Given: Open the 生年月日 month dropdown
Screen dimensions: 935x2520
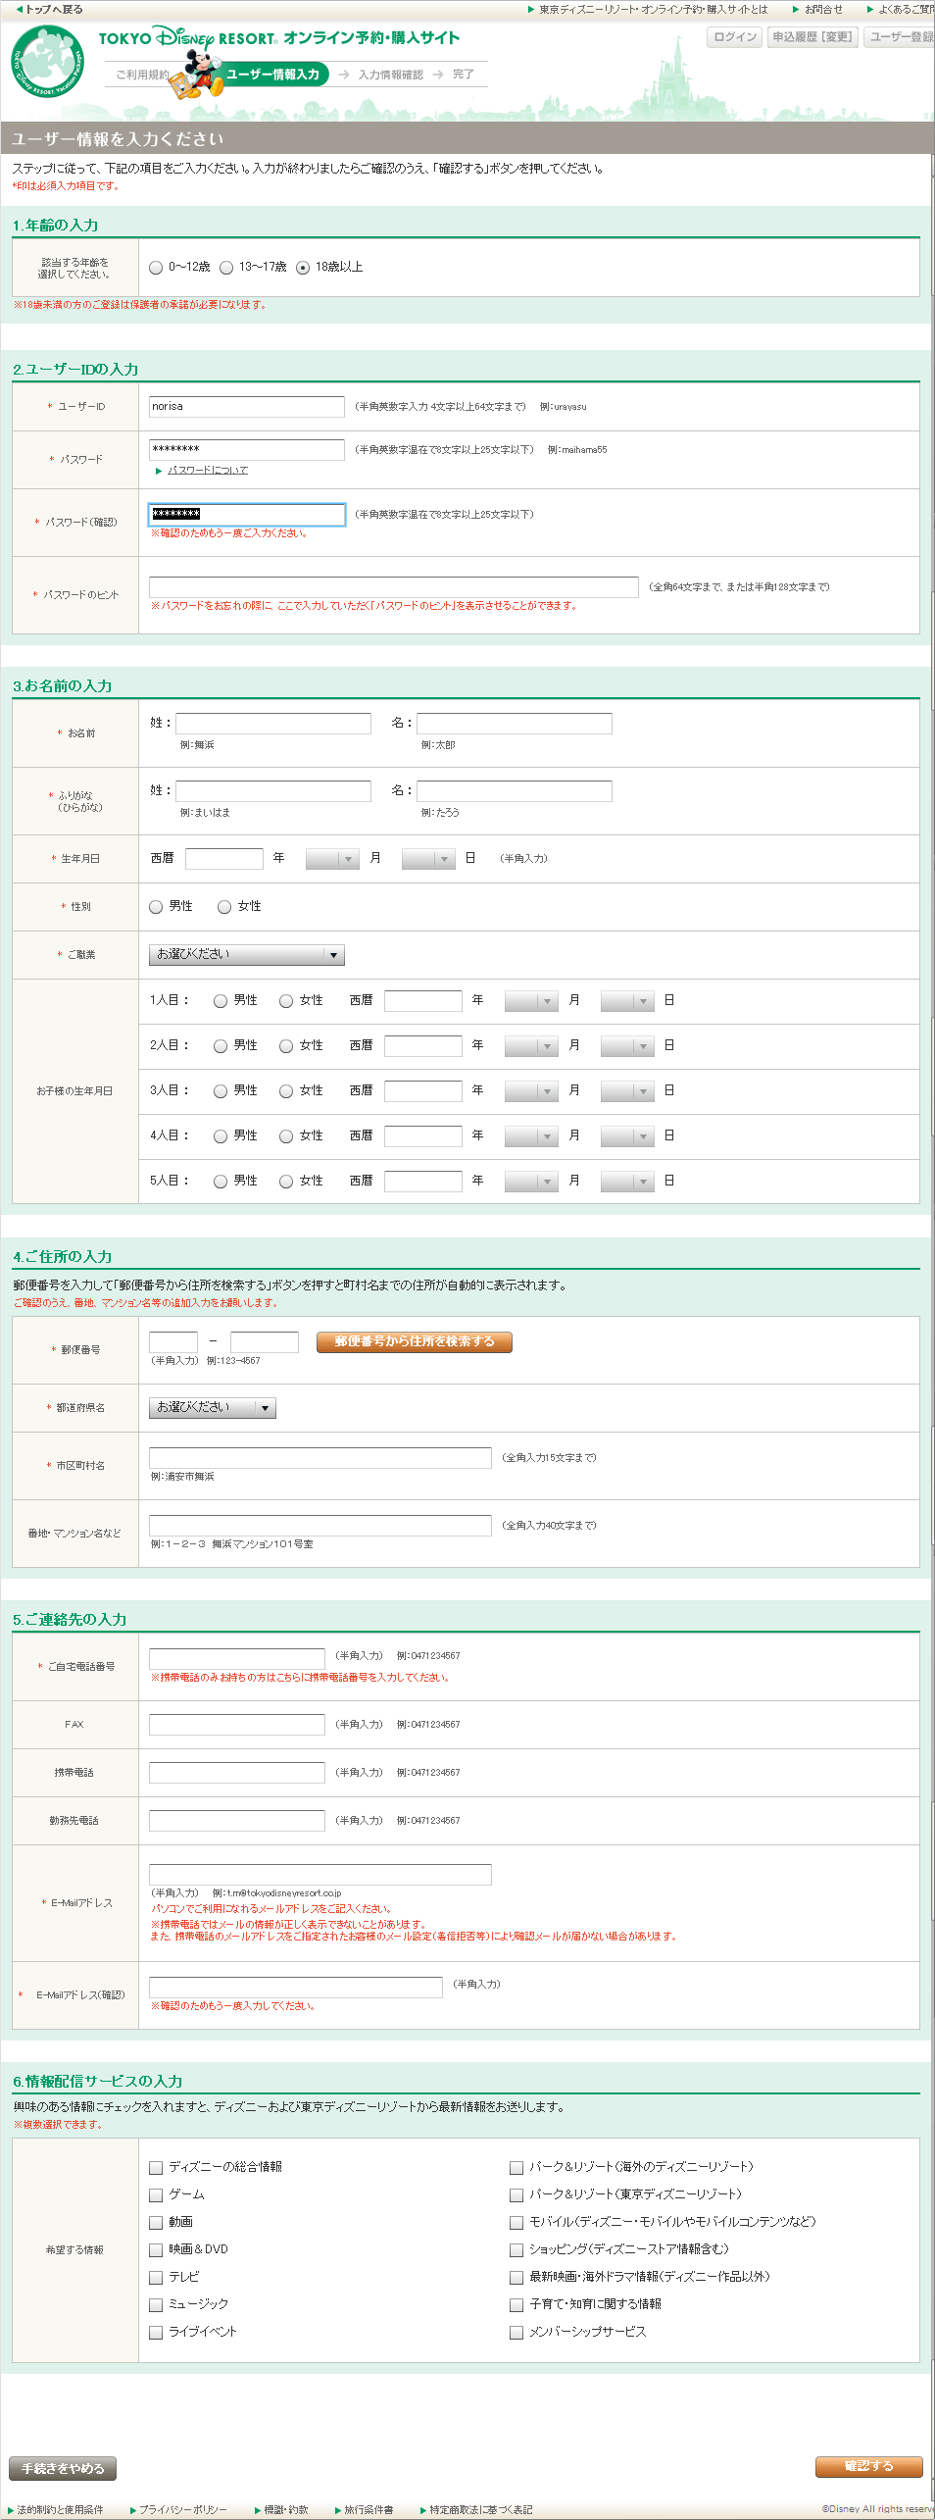Looking at the screenshot, I should 332,859.
